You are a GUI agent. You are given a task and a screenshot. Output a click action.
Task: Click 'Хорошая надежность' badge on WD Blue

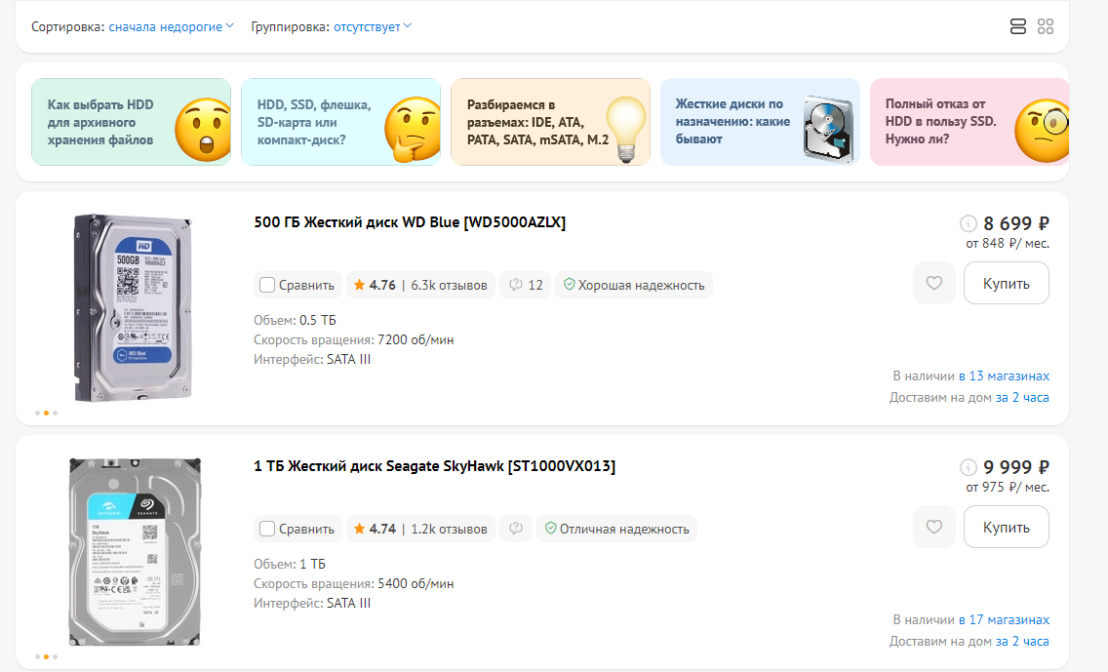pos(634,285)
